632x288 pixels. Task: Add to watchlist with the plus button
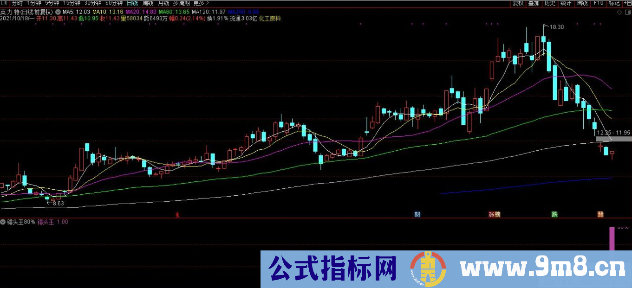tap(627, 3)
